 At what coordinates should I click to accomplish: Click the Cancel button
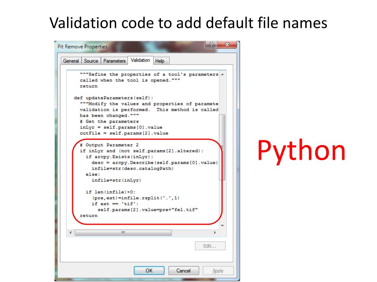pos(183,271)
